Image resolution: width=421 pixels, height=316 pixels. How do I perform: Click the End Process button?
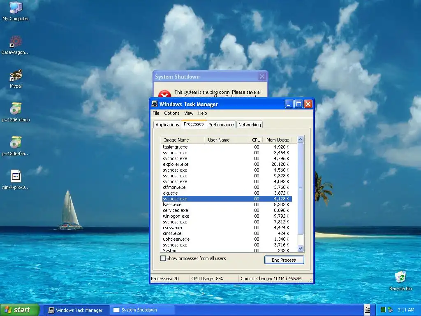point(284,260)
